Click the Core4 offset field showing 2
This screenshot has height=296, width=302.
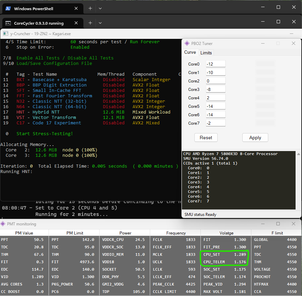(x=216, y=98)
